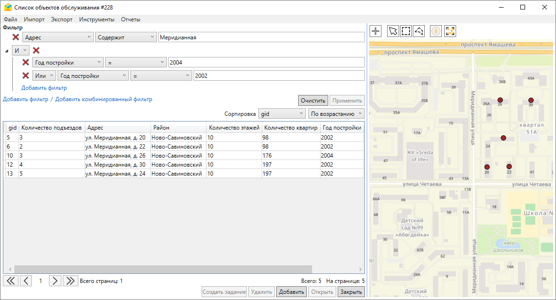556x300 pixels.
Task: Open the Инструменты menu
Action: [x=97, y=19]
